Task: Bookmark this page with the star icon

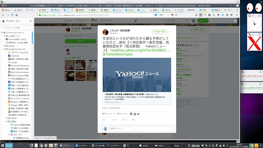Action: (x=176, y=15)
